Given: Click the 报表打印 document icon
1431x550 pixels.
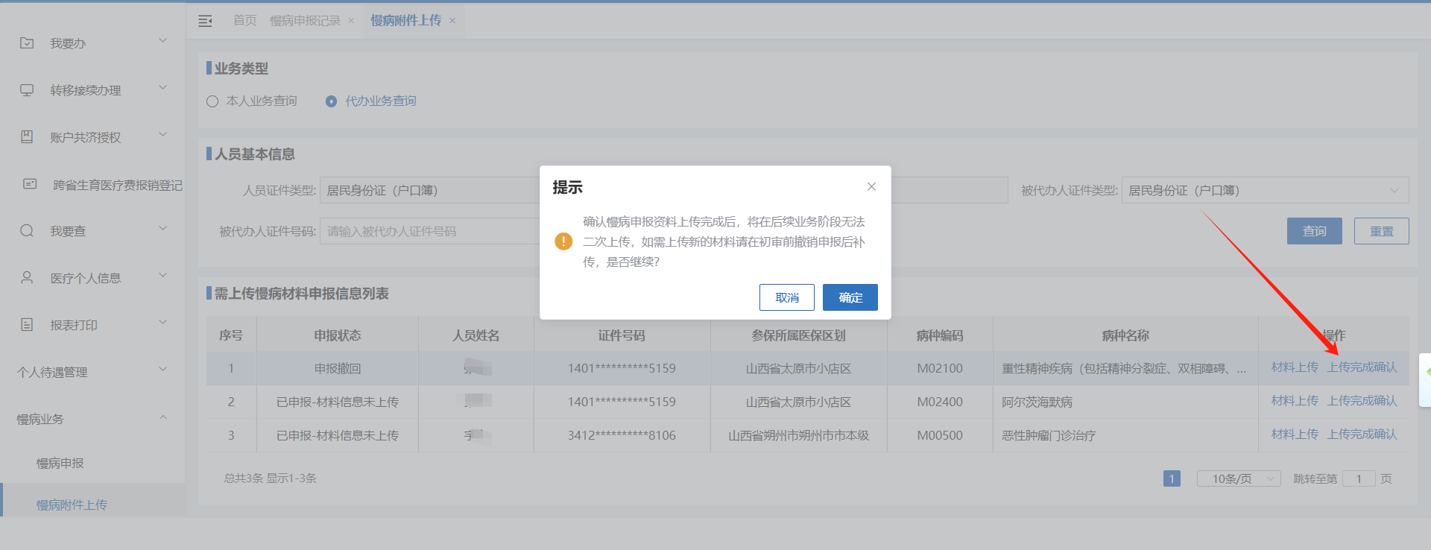Looking at the screenshot, I should (27, 325).
